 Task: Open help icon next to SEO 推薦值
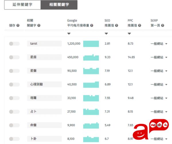pyautogui.click(x=117, y=25)
